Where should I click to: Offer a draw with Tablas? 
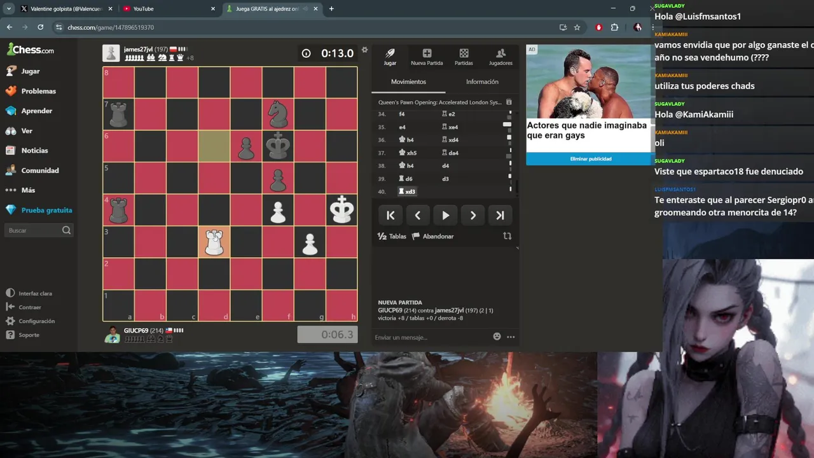click(392, 236)
